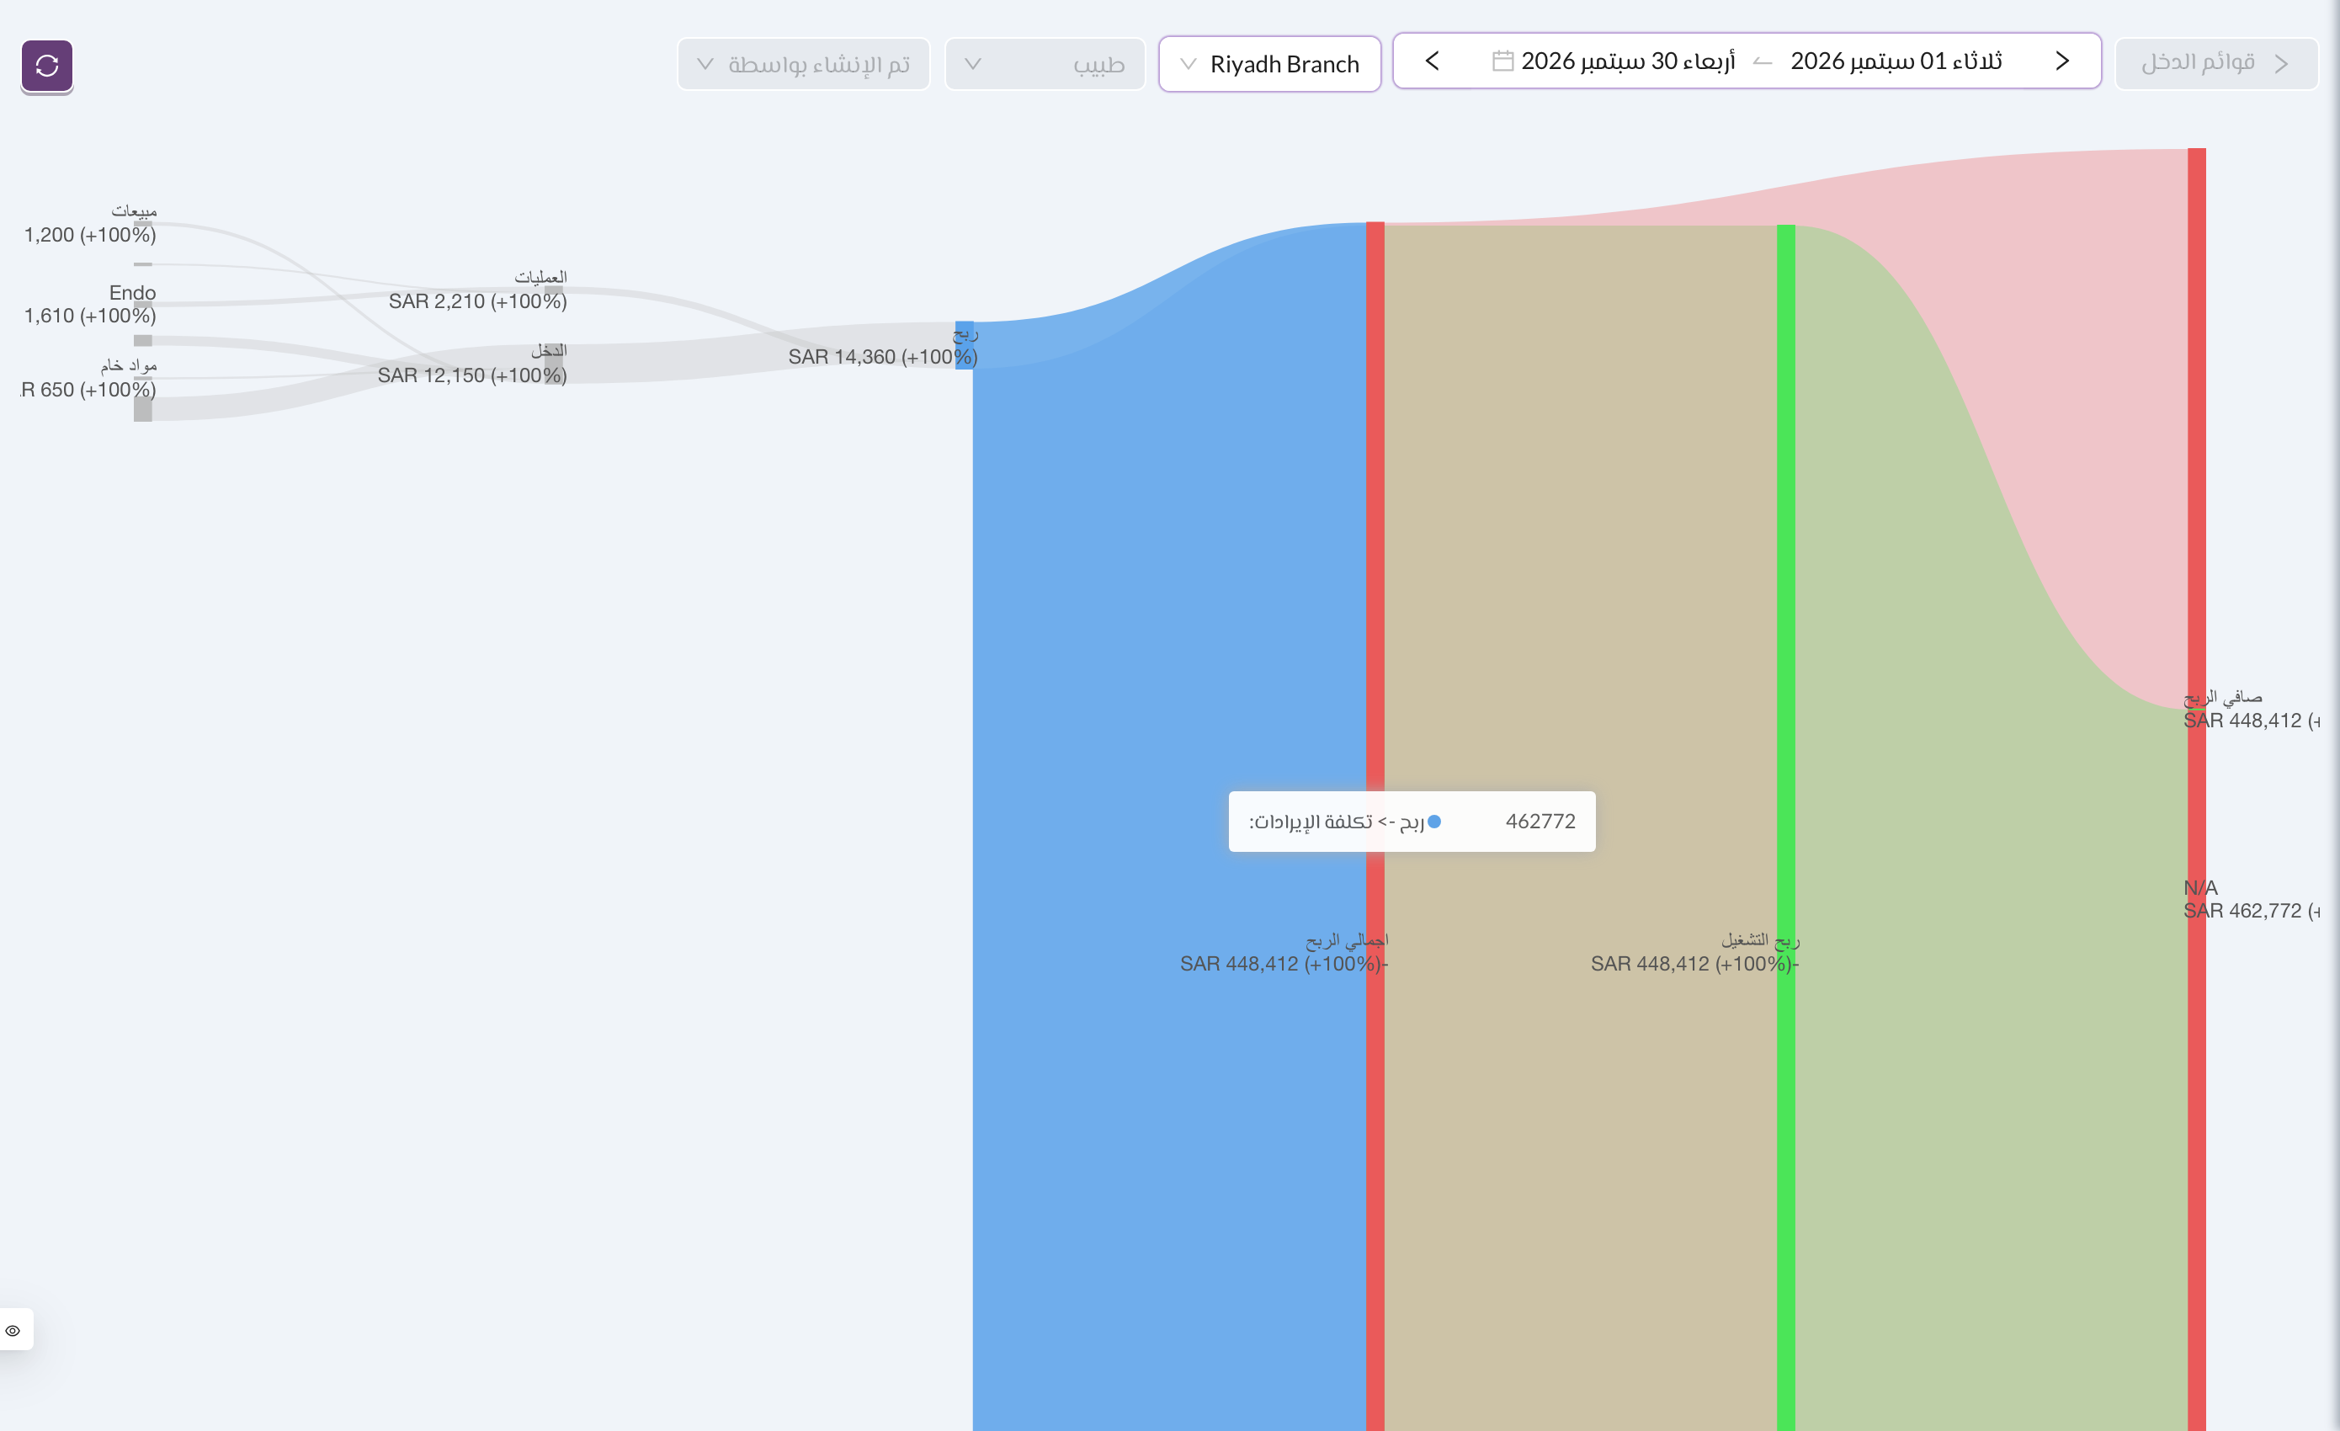Click the الدخل SAR 12,150 label
Image resolution: width=2340 pixels, height=1431 pixels.
click(x=472, y=364)
